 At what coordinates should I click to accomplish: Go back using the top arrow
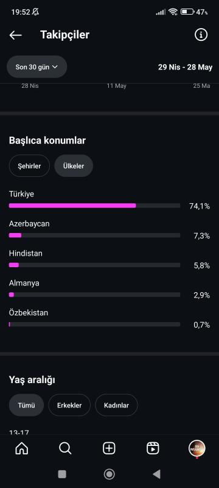pos(15,35)
